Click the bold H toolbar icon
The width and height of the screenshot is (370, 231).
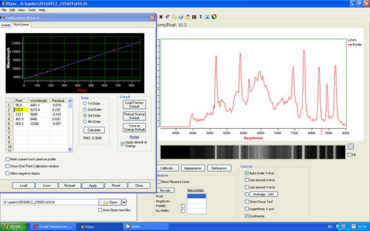coord(161,17)
